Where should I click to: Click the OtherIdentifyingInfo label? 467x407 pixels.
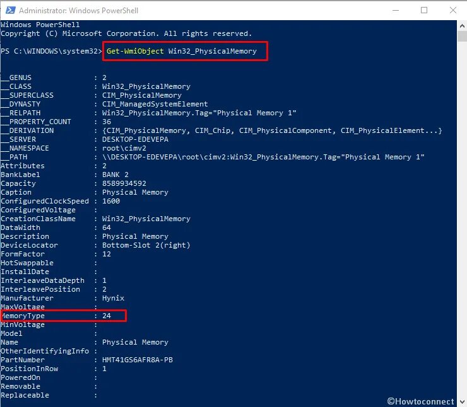pyautogui.click(x=45, y=351)
